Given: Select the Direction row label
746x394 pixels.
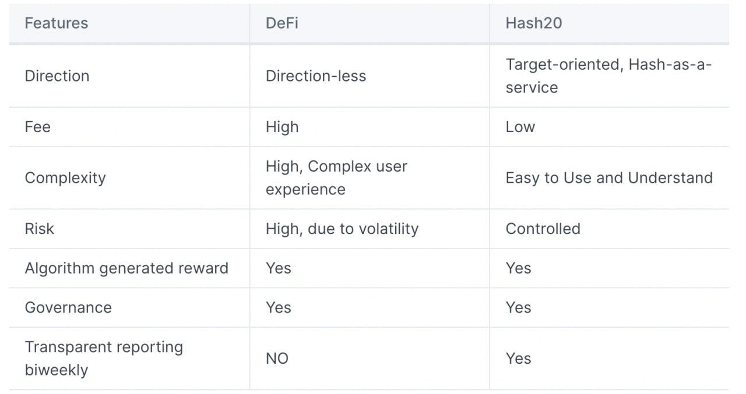Looking at the screenshot, I should [x=57, y=76].
